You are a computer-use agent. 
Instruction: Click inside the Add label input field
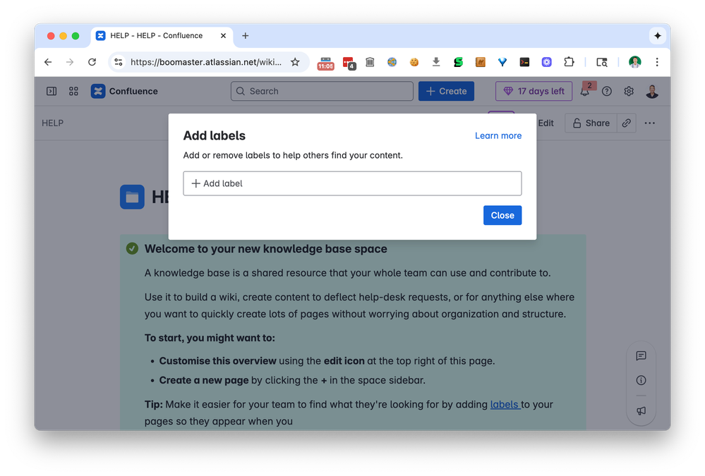(x=352, y=183)
